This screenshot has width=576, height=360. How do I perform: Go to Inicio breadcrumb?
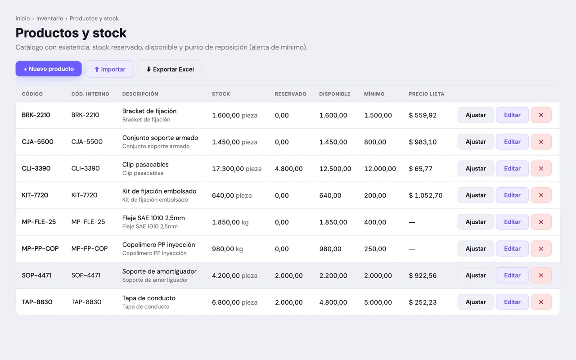coord(22,18)
